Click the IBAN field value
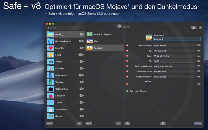 175,56
